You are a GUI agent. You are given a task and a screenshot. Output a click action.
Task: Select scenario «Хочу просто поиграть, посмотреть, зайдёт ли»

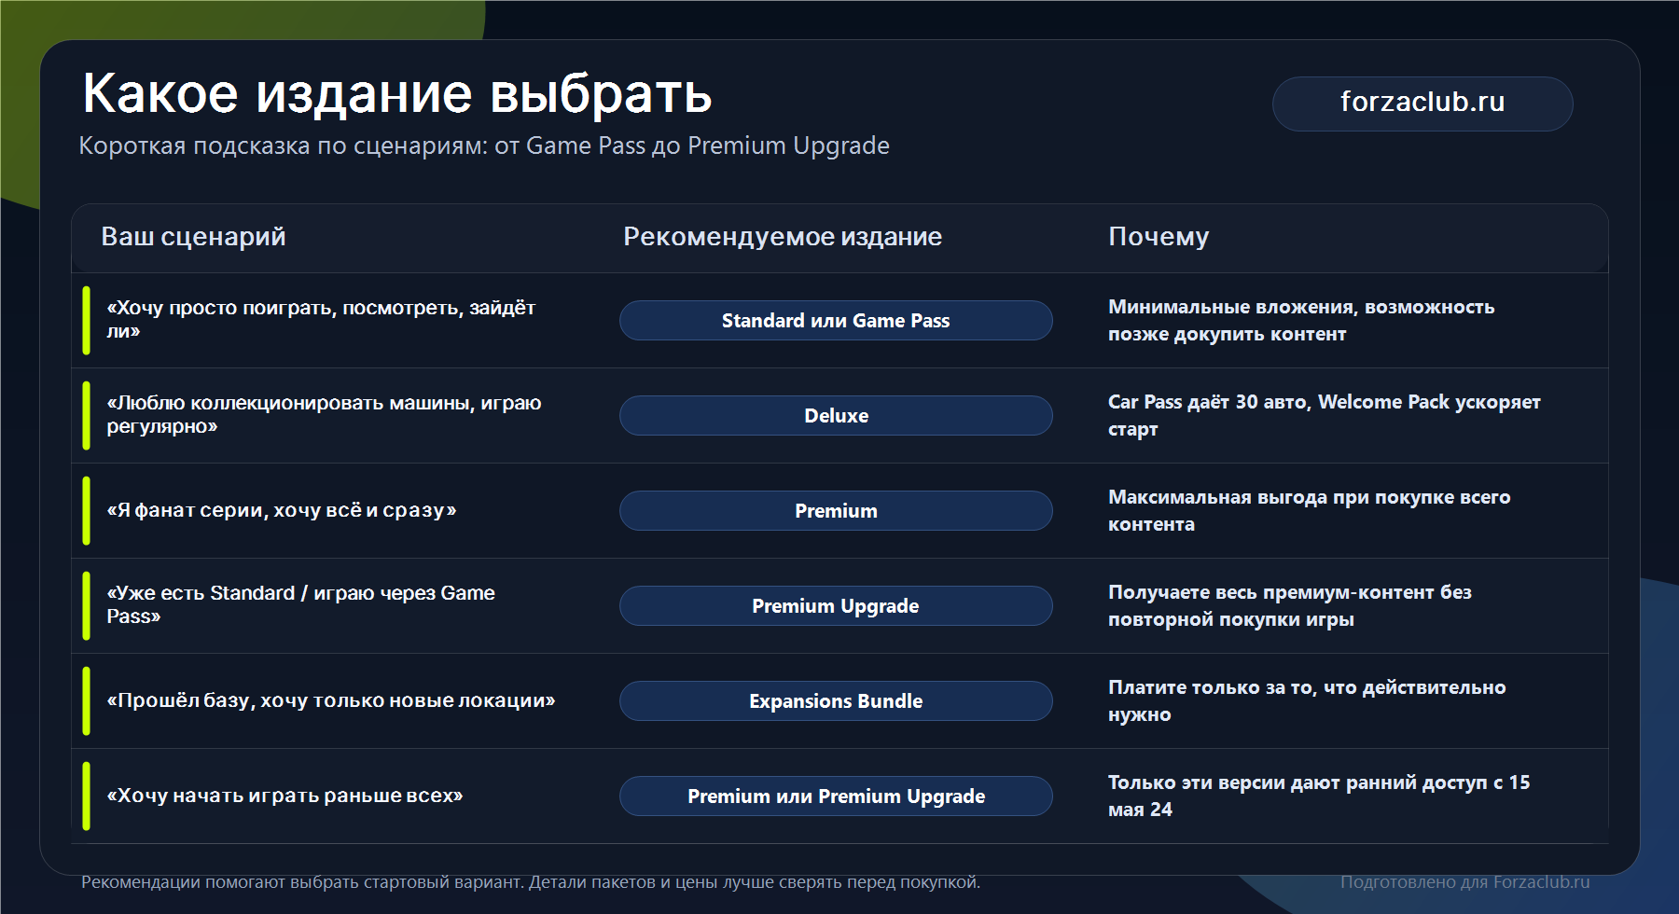pyautogui.click(x=321, y=319)
